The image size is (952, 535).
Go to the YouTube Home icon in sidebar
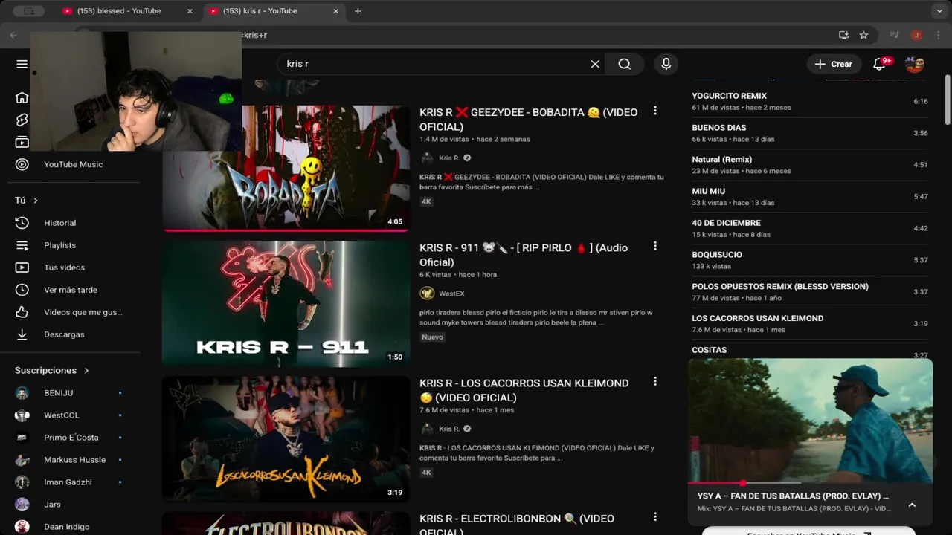(22, 97)
